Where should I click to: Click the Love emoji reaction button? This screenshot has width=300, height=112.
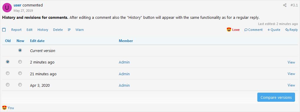(233, 30)
